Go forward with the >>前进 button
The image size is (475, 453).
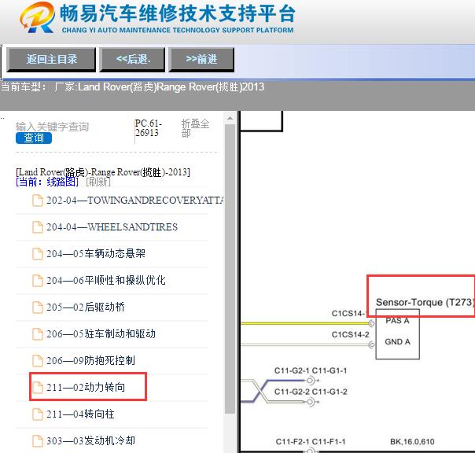click(201, 60)
